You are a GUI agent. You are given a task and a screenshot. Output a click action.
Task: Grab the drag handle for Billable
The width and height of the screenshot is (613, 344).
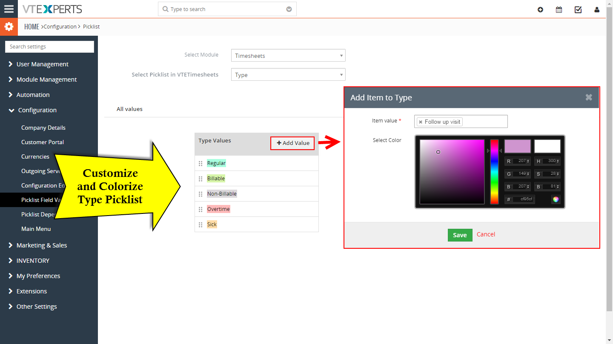tap(201, 179)
